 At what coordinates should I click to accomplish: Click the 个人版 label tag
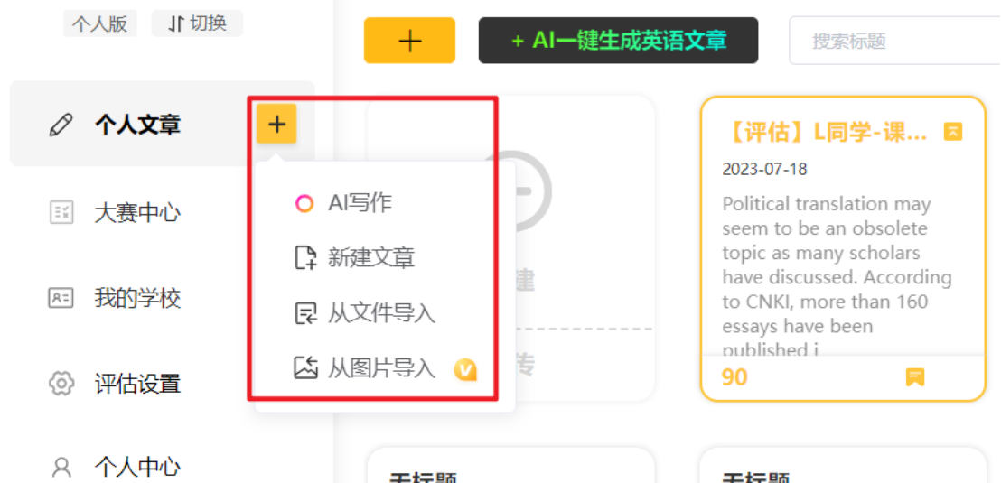coord(100,24)
